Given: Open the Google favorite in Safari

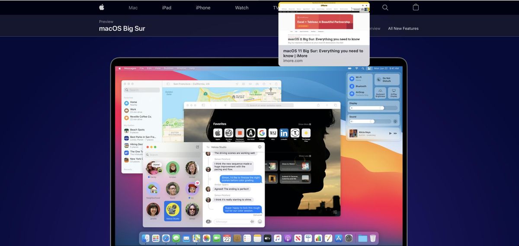Looking at the screenshot, I should [x=262, y=133].
